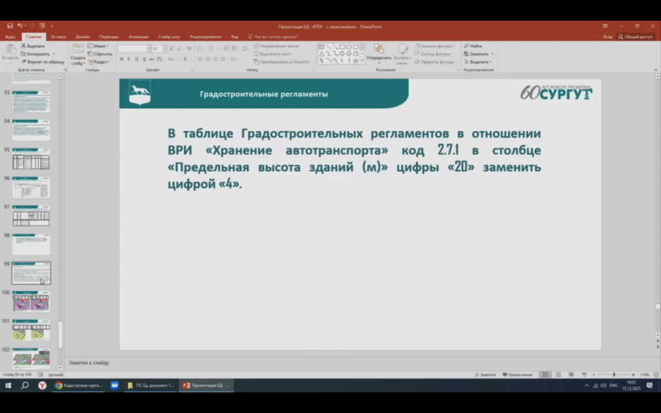Toggle bold (Ж) text formatting
This screenshot has width=661, height=413.
coord(121,59)
